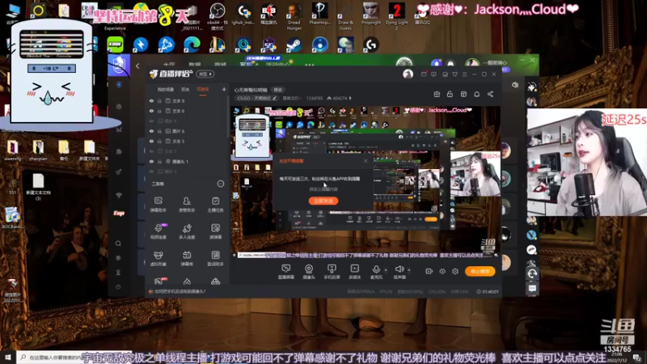Toggle visibility of 文本 6 source
The image size is (647, 364).
coord(151,111)
